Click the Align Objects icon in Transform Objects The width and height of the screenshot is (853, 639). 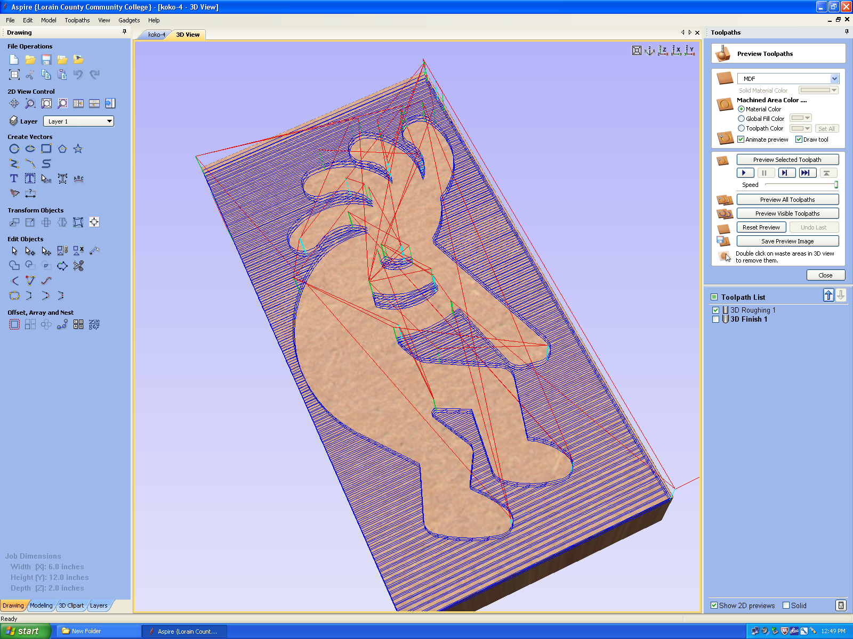tap(94, 222)
